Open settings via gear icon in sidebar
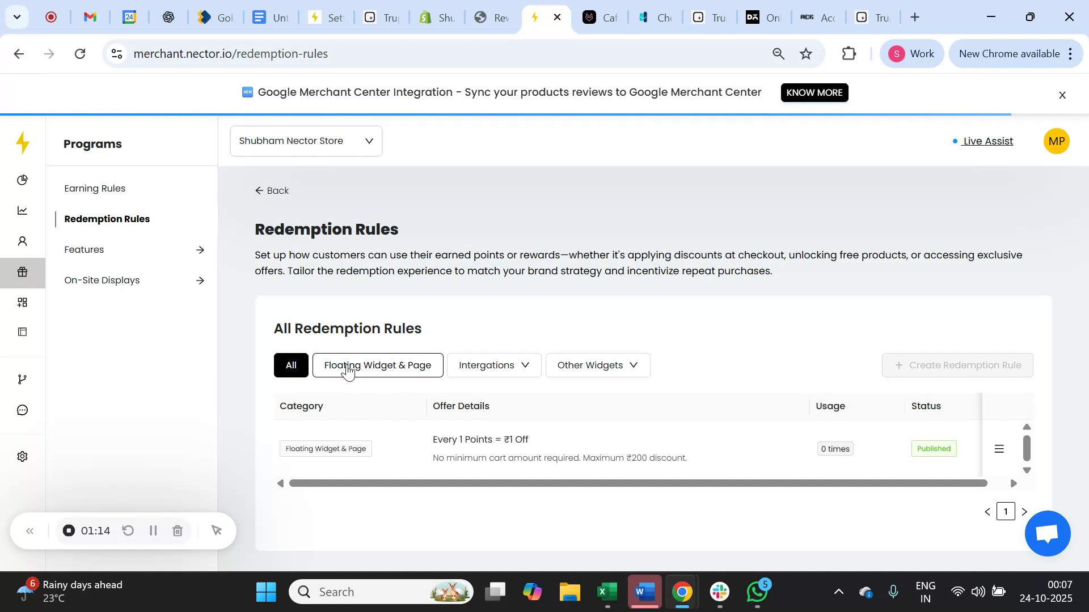Screen dimensions: 1089x612 (x=22, y=456)
